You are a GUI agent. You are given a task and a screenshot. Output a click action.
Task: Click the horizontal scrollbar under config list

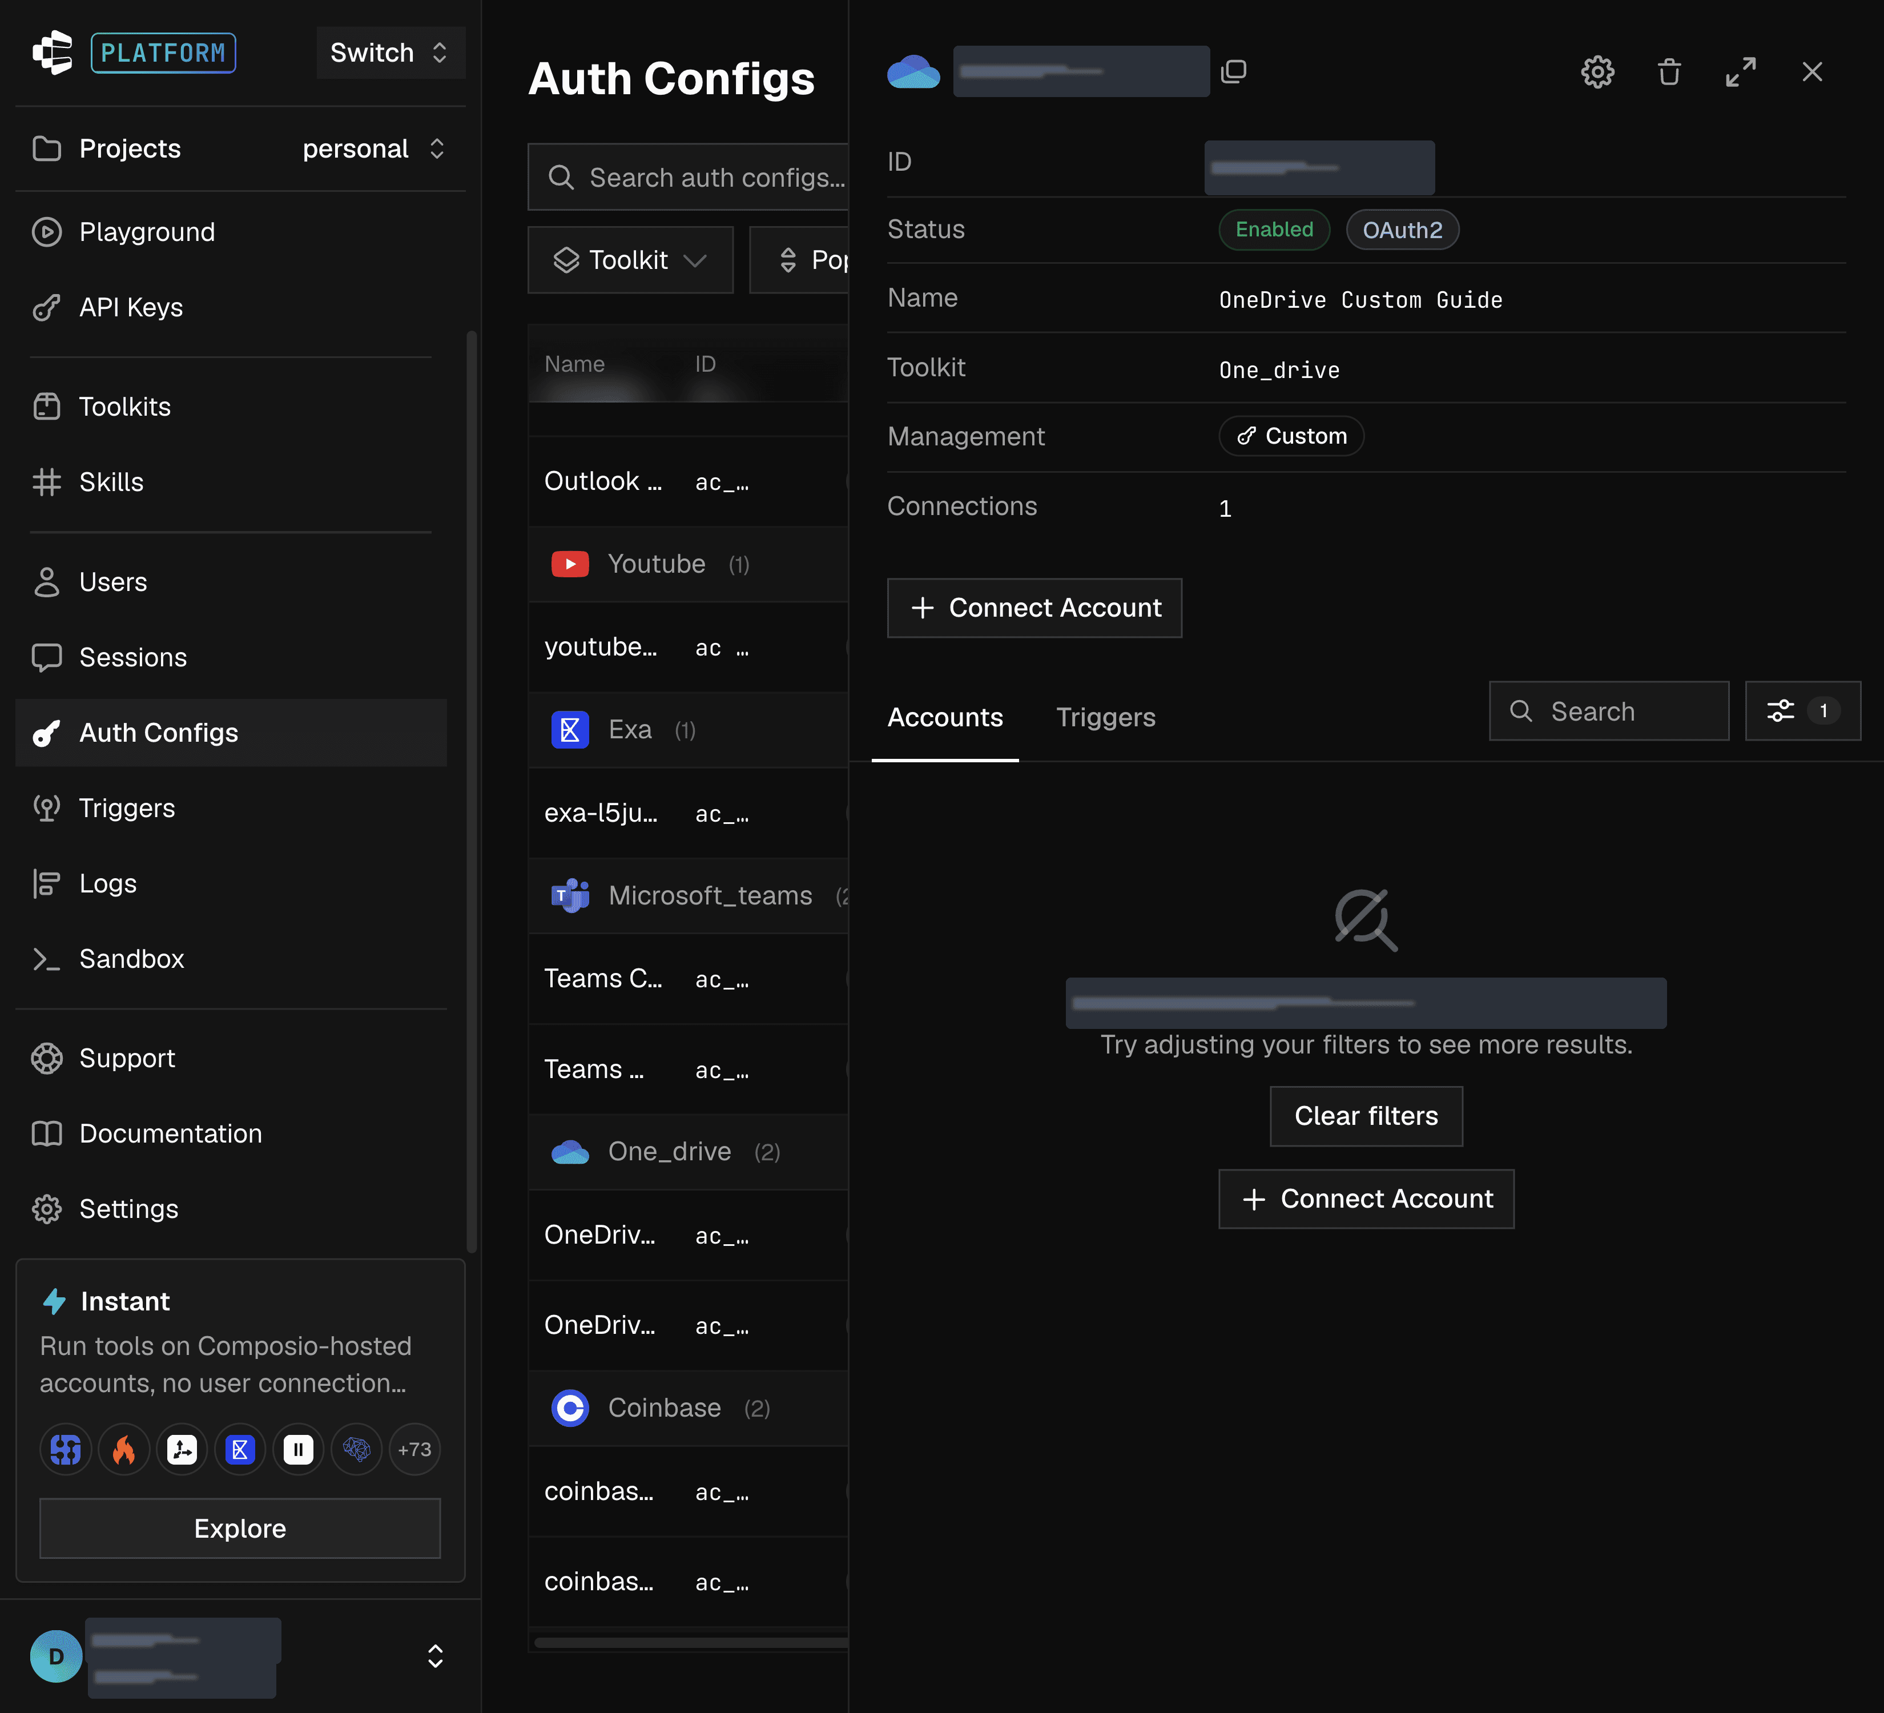pyautogui.click(x=691, y=1643)
